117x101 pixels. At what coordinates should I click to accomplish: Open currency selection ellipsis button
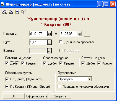[x=50, y=51]
